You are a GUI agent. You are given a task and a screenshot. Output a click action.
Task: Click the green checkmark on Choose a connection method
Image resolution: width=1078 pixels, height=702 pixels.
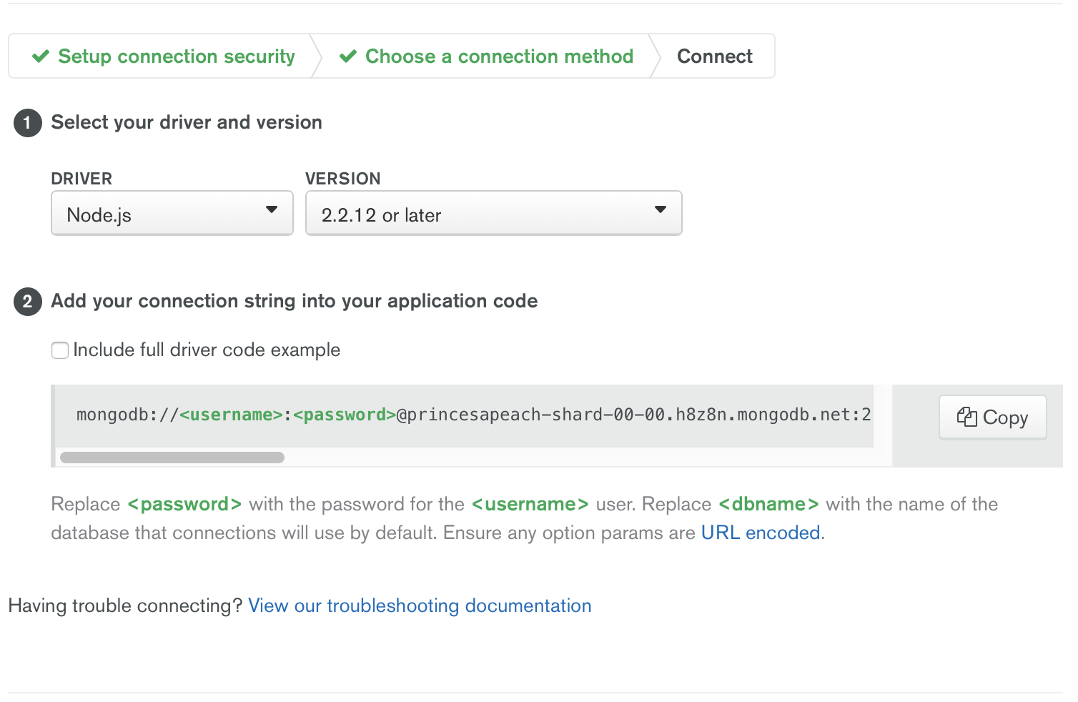point(347,56)
